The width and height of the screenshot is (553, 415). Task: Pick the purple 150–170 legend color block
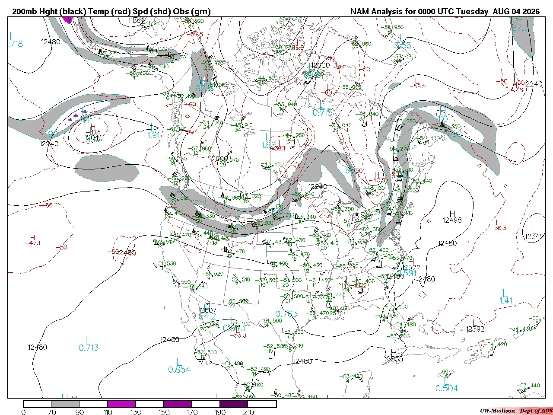(x=178, y=404)
